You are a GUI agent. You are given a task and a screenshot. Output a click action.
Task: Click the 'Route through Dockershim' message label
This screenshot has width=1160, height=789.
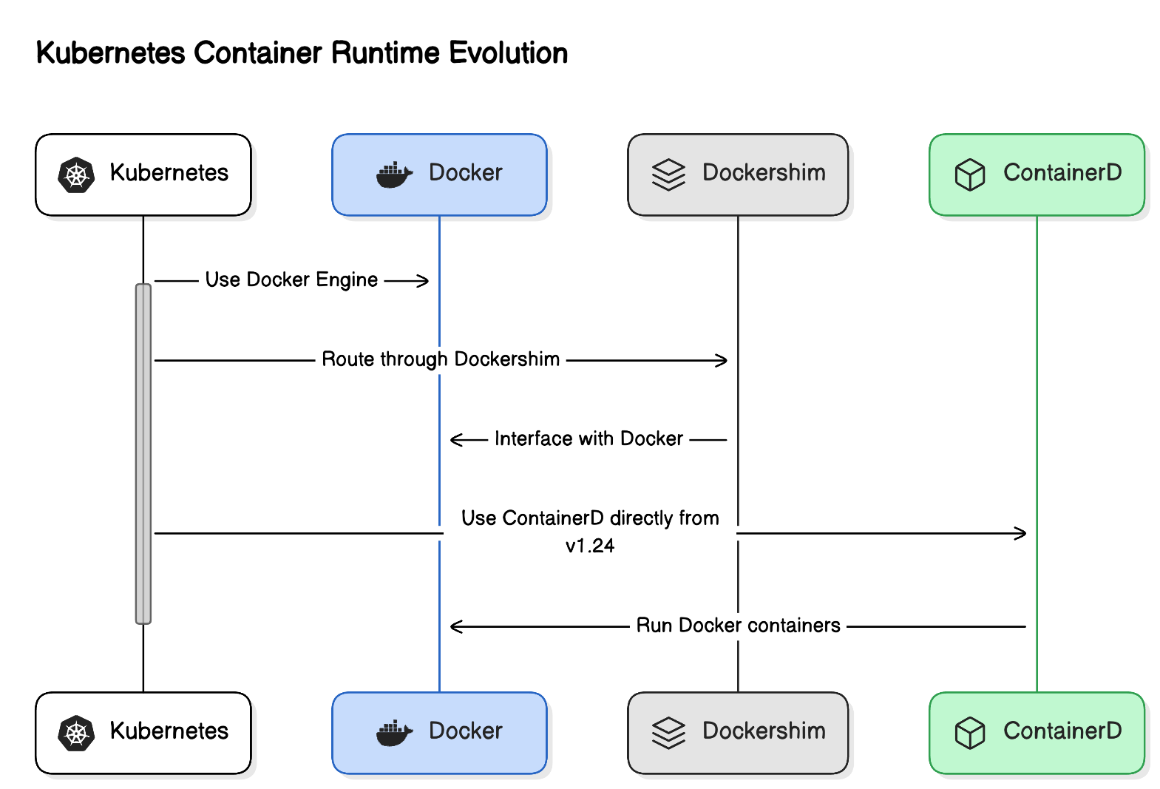tap(441, 360)
